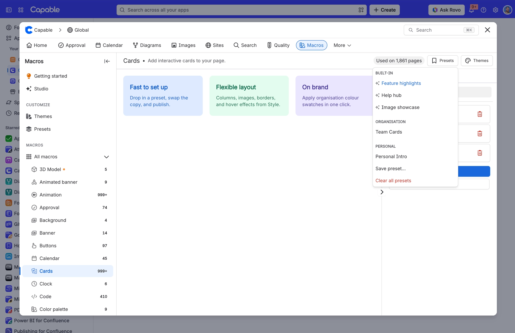Select Help hub built-in preset
The width and height of the screenshot is (515, 333).
tap(415, 95)
